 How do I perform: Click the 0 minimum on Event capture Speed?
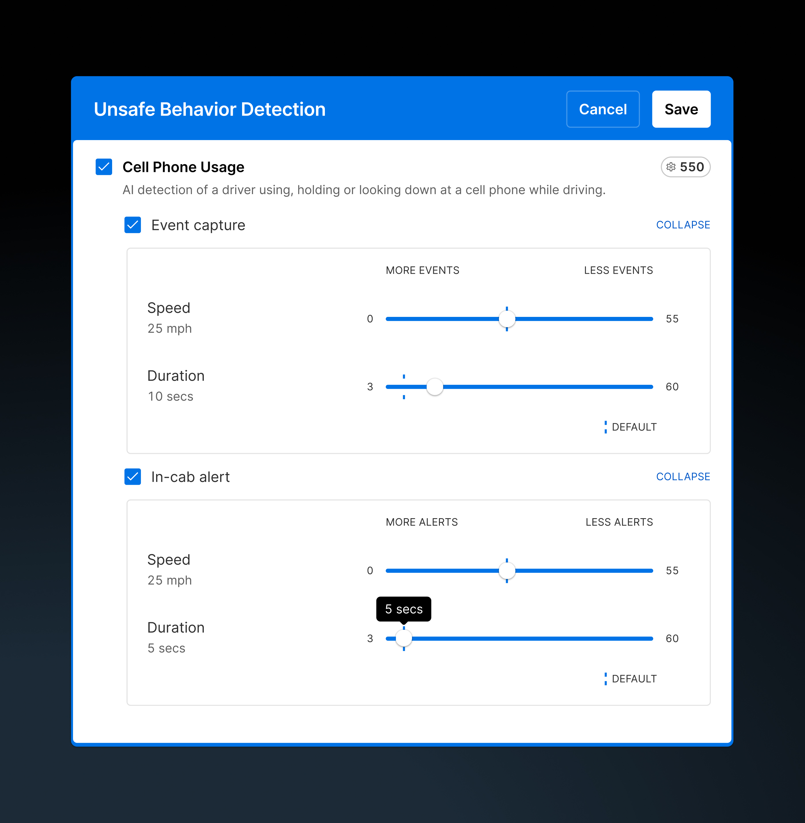pos(370,319)
